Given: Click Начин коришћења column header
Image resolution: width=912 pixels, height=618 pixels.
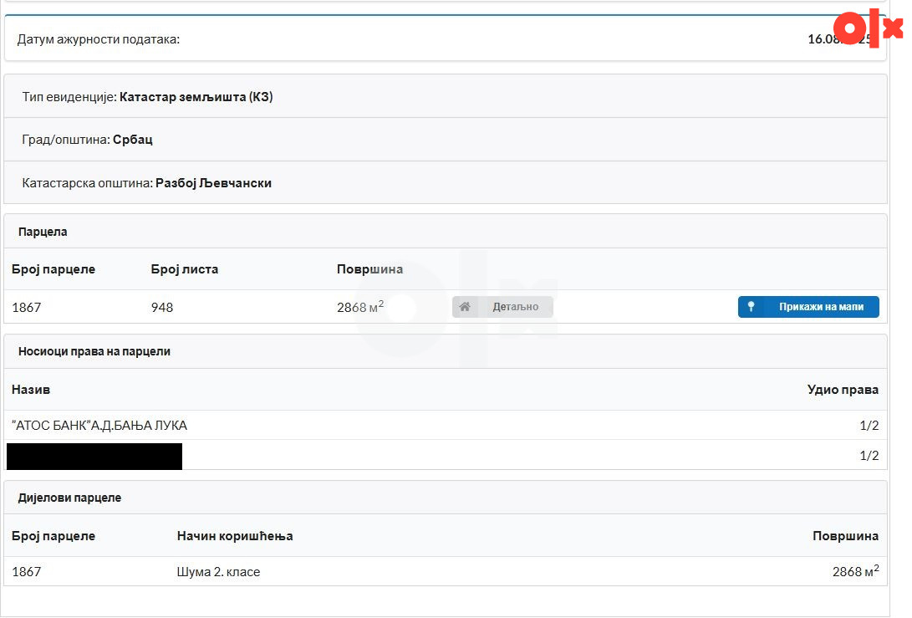Looking at the screenshot, I should tap(235, 536).
